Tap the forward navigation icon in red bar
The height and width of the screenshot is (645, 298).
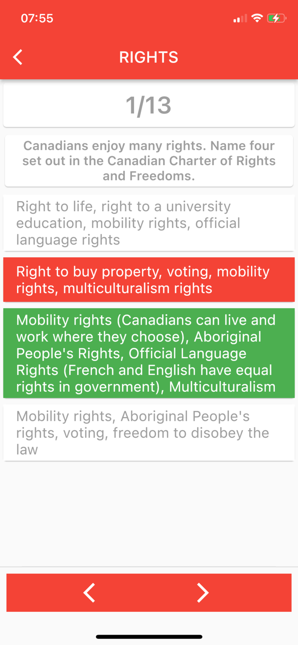(x=203, y=593)
